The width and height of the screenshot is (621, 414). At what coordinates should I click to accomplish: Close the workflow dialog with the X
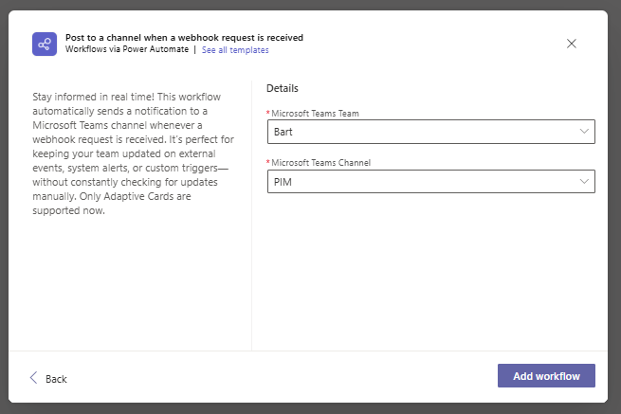(x=571, y=44)
